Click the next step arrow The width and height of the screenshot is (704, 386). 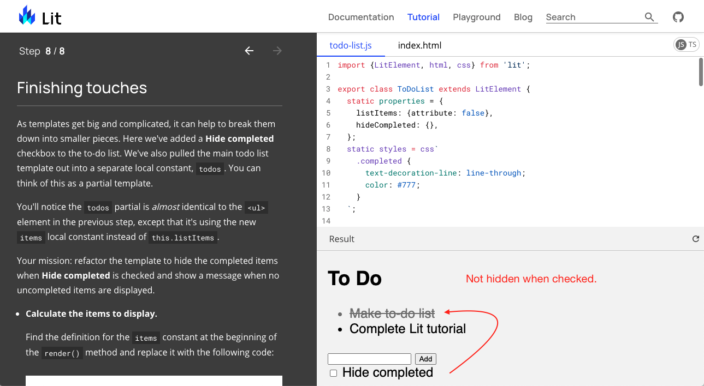point(277,51)
